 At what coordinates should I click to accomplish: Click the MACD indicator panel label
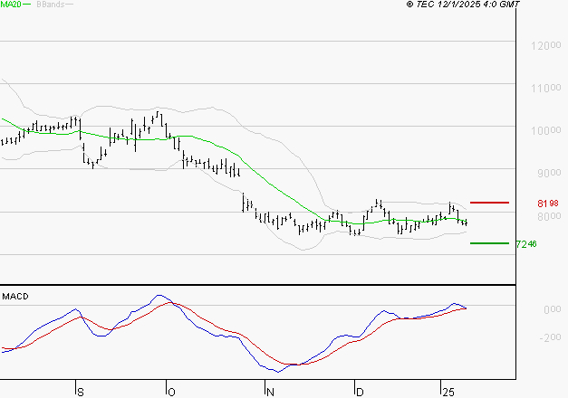coord(14,296)
